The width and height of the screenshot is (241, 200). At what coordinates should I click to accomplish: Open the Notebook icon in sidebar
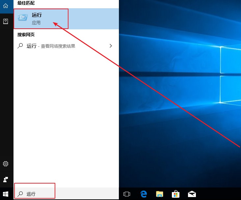6,21
